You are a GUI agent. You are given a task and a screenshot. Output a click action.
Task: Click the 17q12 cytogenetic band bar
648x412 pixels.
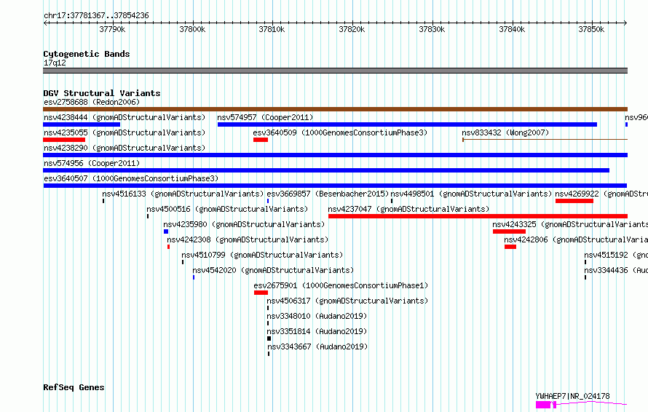335,71
